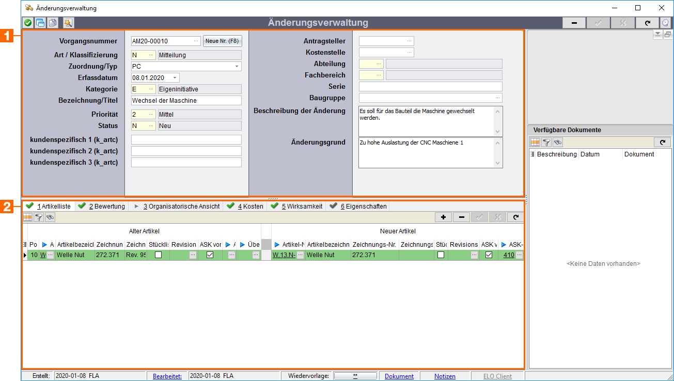Click Artikelliste save checkmark button

479,217
